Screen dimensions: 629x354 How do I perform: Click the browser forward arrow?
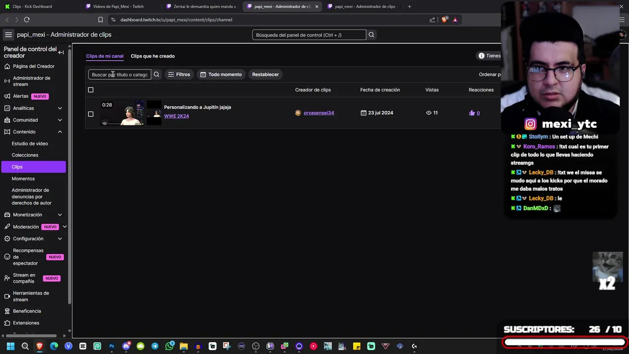coord(17,20)
